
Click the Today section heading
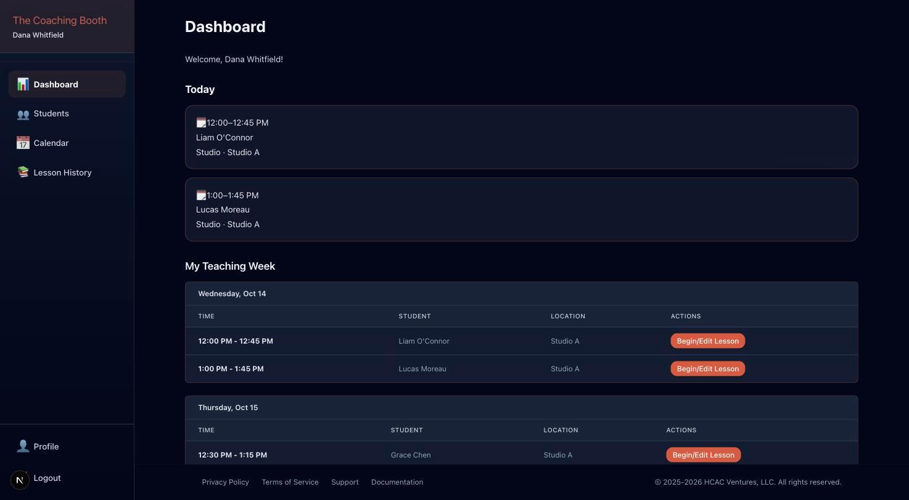pyautogui.click(x=200, y=89)
